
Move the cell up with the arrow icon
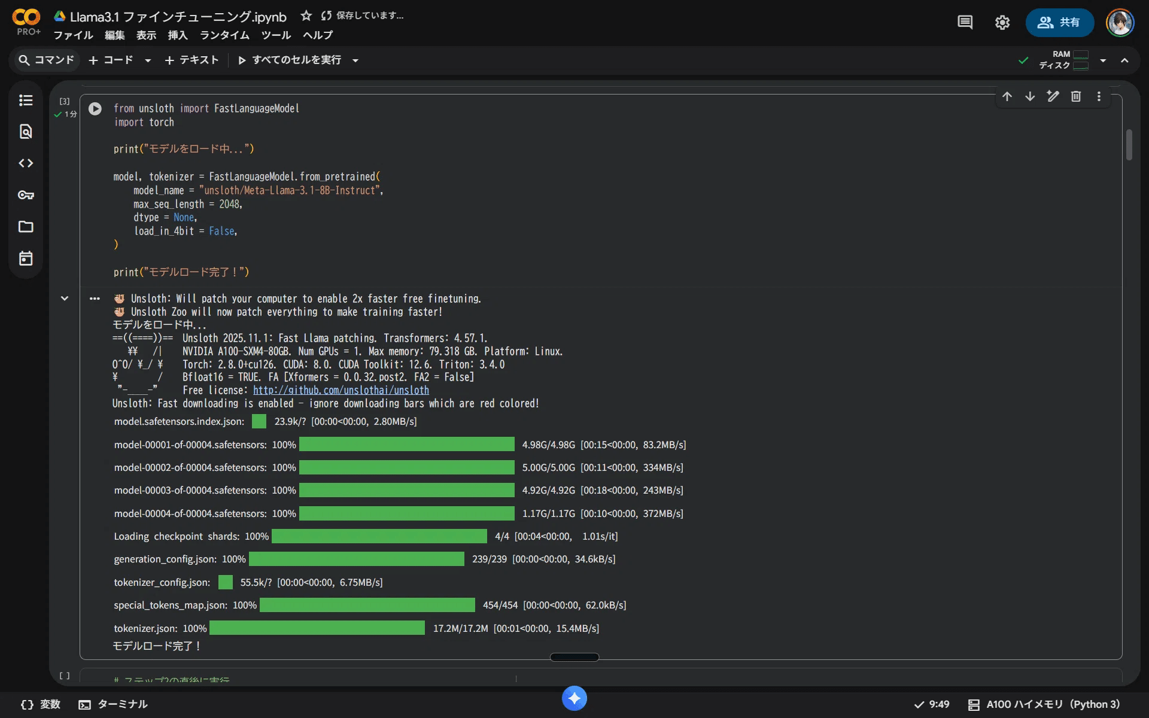(1007, 96)
